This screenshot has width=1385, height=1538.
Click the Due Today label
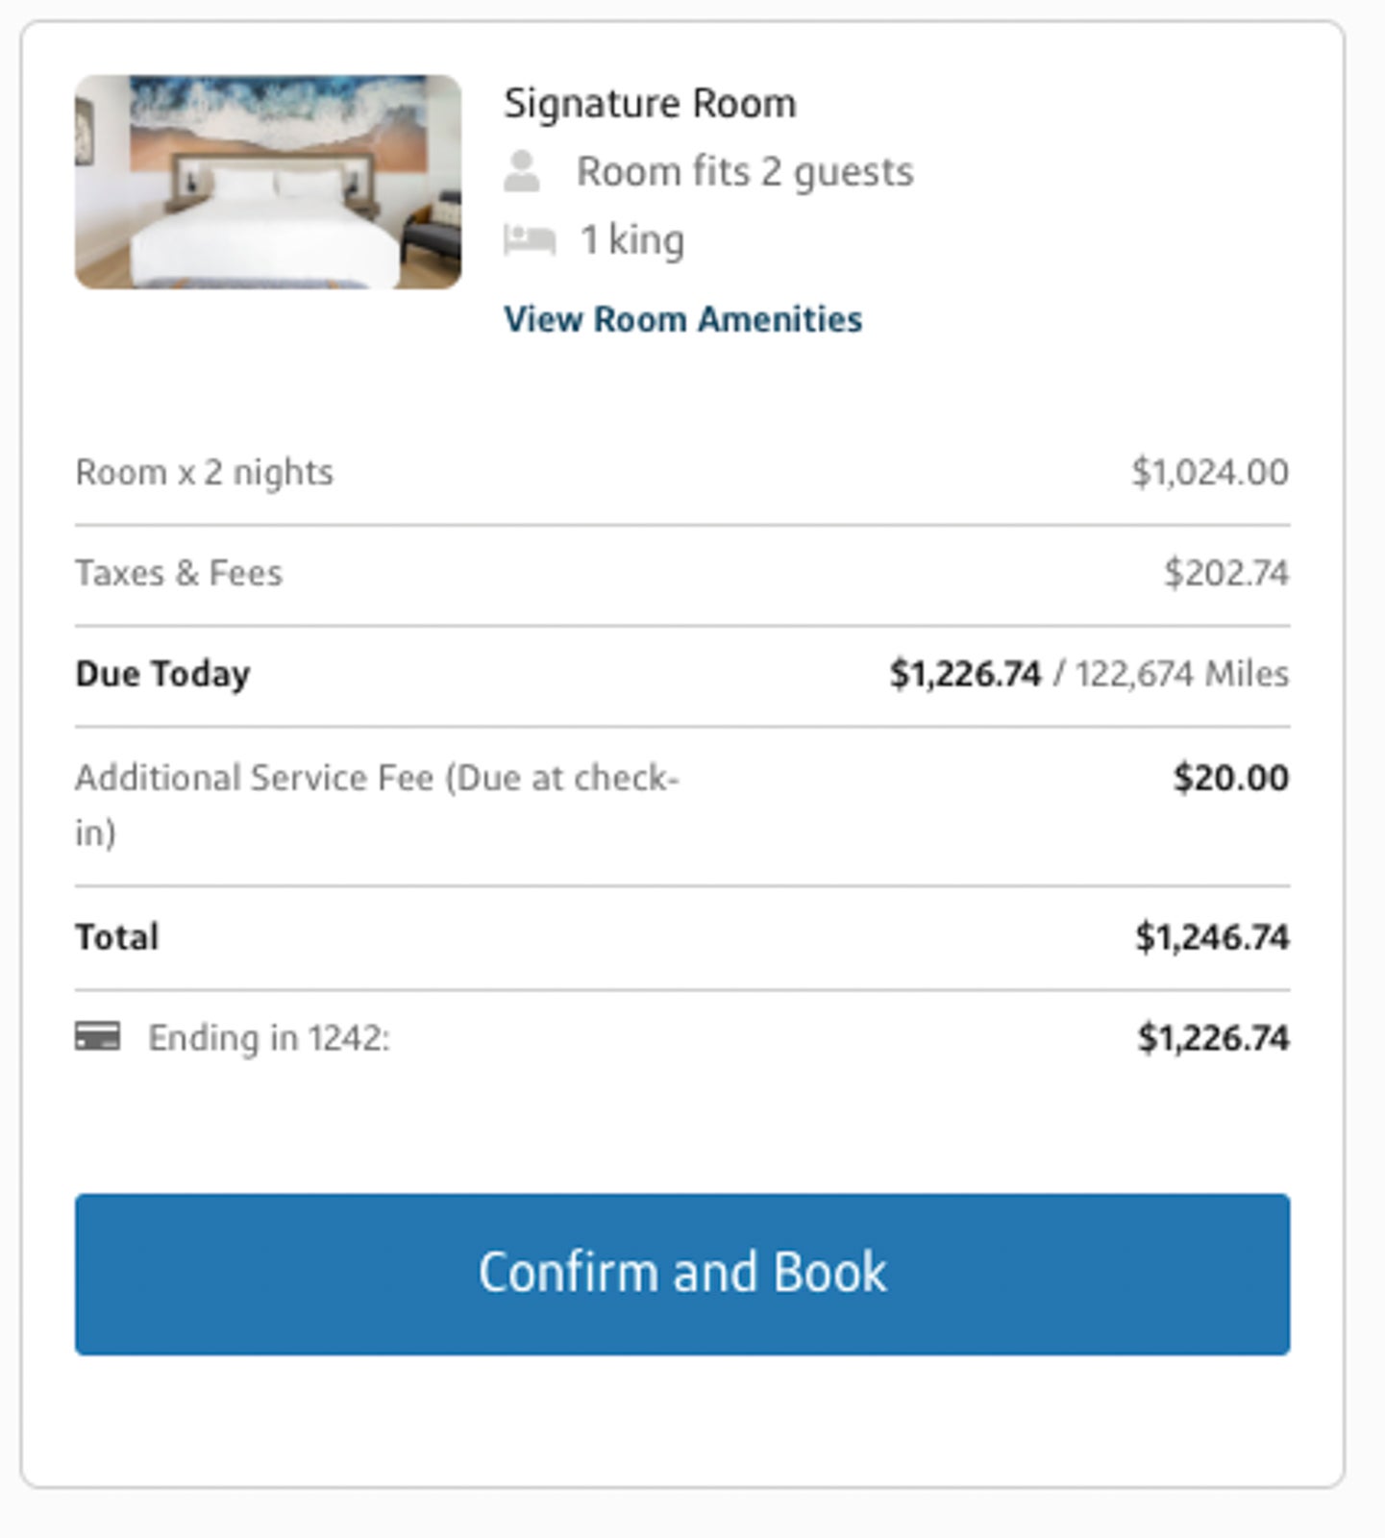162,674
